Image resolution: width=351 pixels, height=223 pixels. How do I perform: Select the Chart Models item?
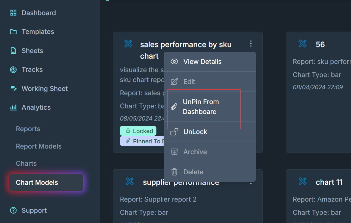[x=46, y=182]
